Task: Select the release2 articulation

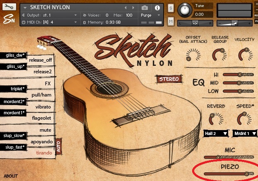Action: pyautogui.click(x=43, y=72)
